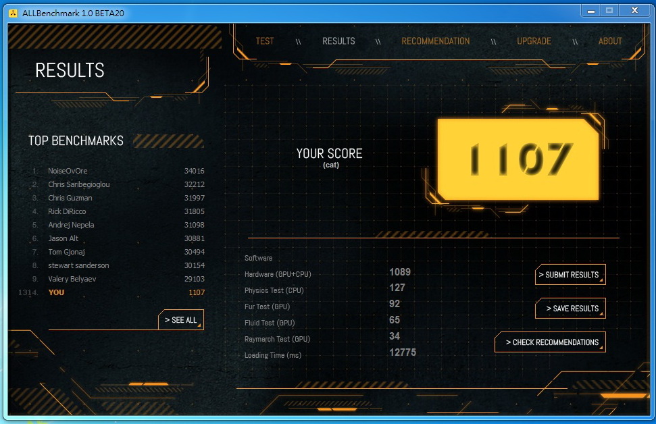Screen dimensions: 656x424
Task: Click the SAVE RESULTS button
Action: pos(570,308)
